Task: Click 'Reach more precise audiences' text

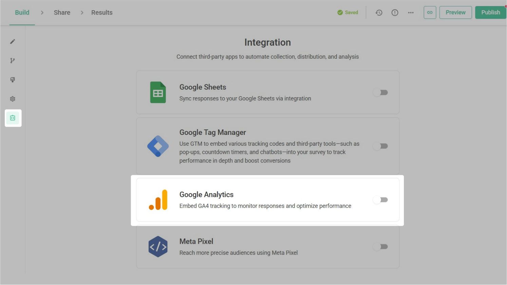Action: (239, 253)
